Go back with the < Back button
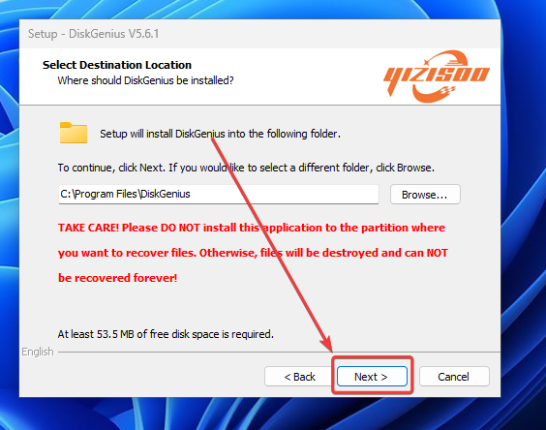The width and height of the screenshot is (546, 430). [x=299, y=377]
